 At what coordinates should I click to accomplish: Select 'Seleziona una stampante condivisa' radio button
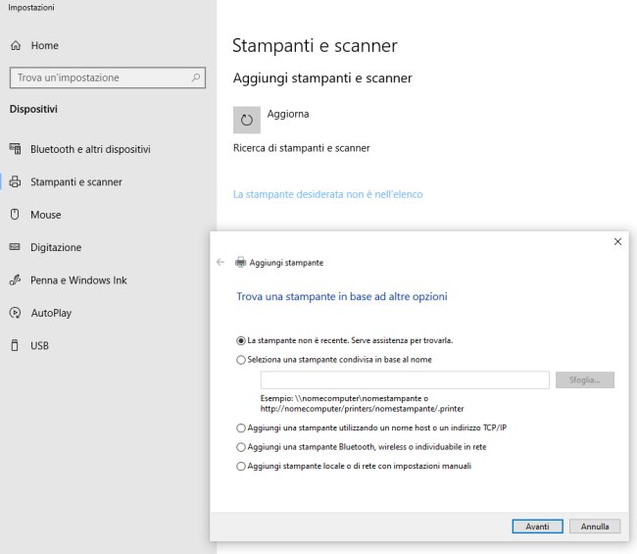pyautogui.click(x=241, y=360)
